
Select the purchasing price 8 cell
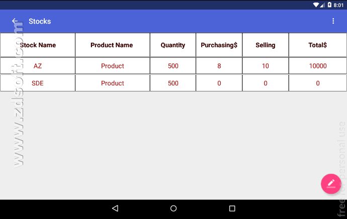tap(219, 66)
